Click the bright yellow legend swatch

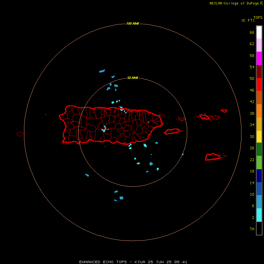click(x=259, y=136)
